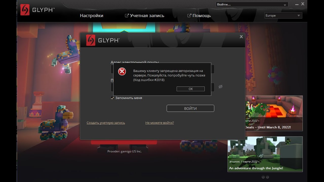Image resolution: width=324 pixels, height=182 pixels.
Task: Click the red error icon in the message box
Action: (122, 72)
